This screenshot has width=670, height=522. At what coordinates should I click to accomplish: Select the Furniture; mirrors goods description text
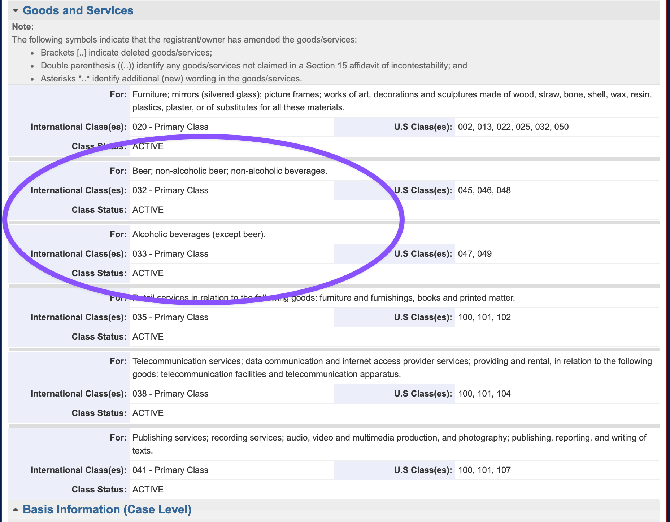392,101
